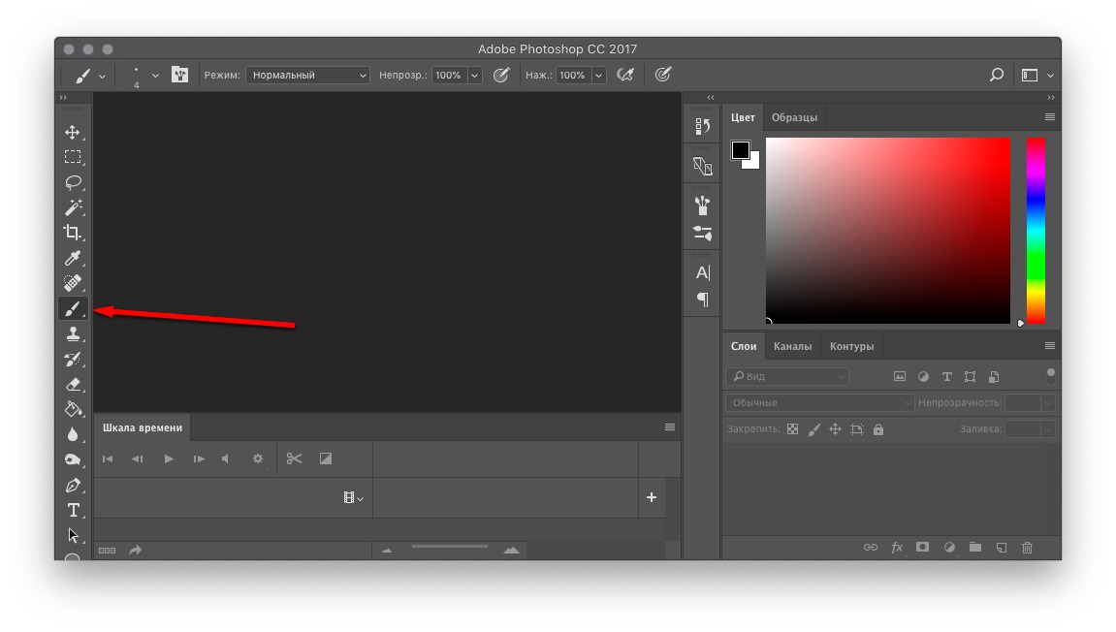Select the Move tool
Viewport: 1116px width, 632px height.
click(73, 132)
